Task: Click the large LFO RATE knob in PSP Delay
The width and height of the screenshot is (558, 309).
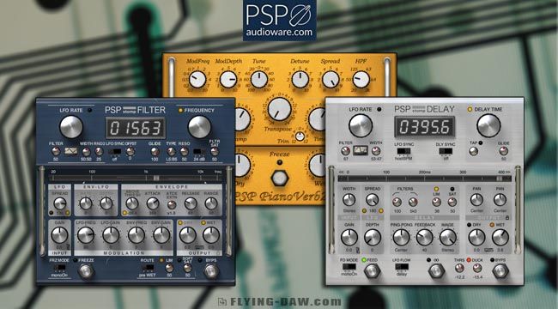Action: click(x=361, y=125)
